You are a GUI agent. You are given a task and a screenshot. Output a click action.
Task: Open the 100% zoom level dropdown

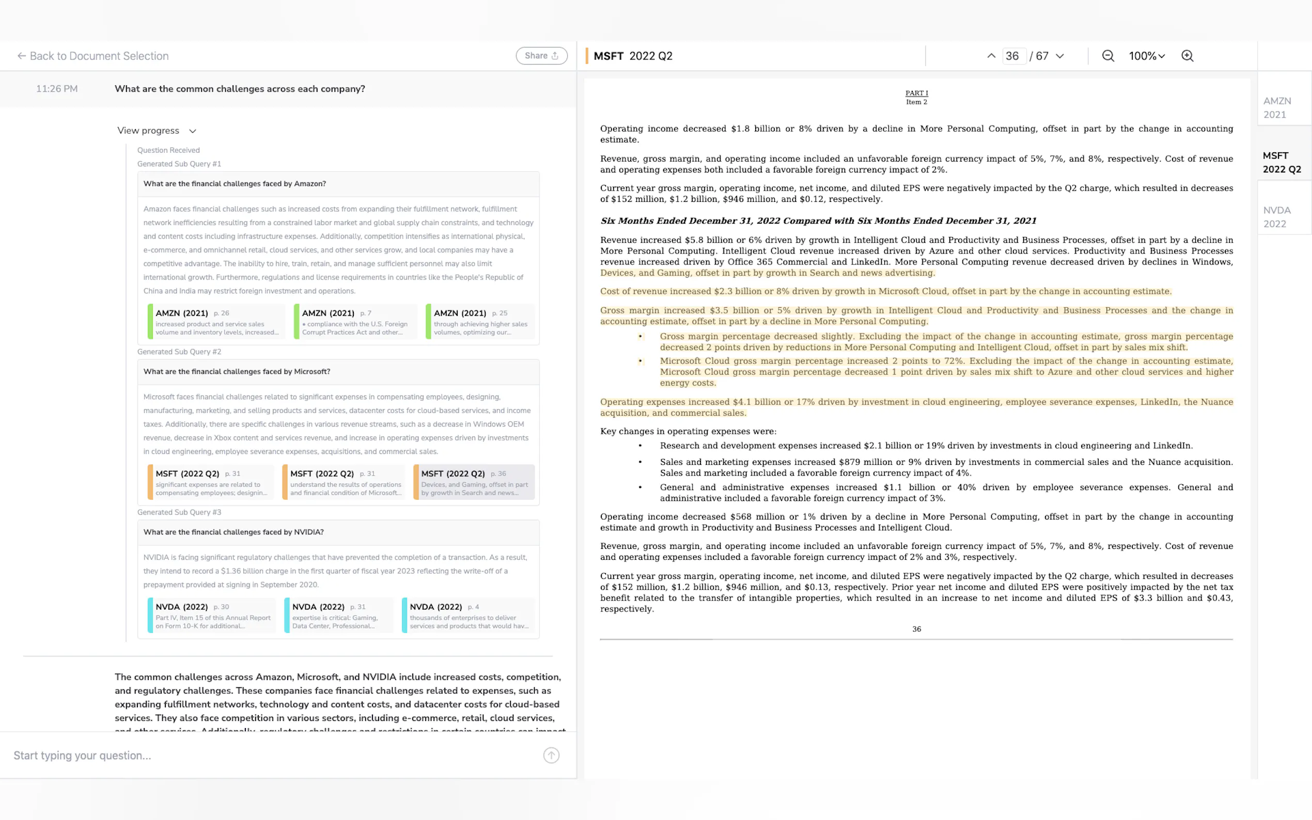pyautogui.click(x=1147, y=56)
